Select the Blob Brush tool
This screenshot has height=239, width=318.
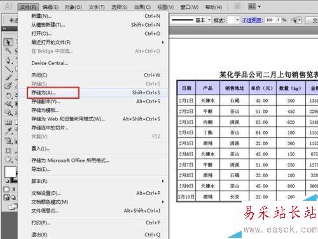[8, 86]
